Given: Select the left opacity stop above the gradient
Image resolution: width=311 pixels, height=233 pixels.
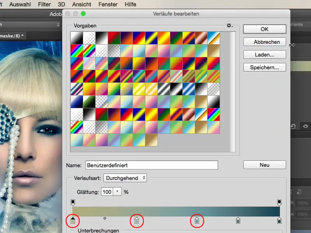Looking at the screenshot, I should click(73, 202).
